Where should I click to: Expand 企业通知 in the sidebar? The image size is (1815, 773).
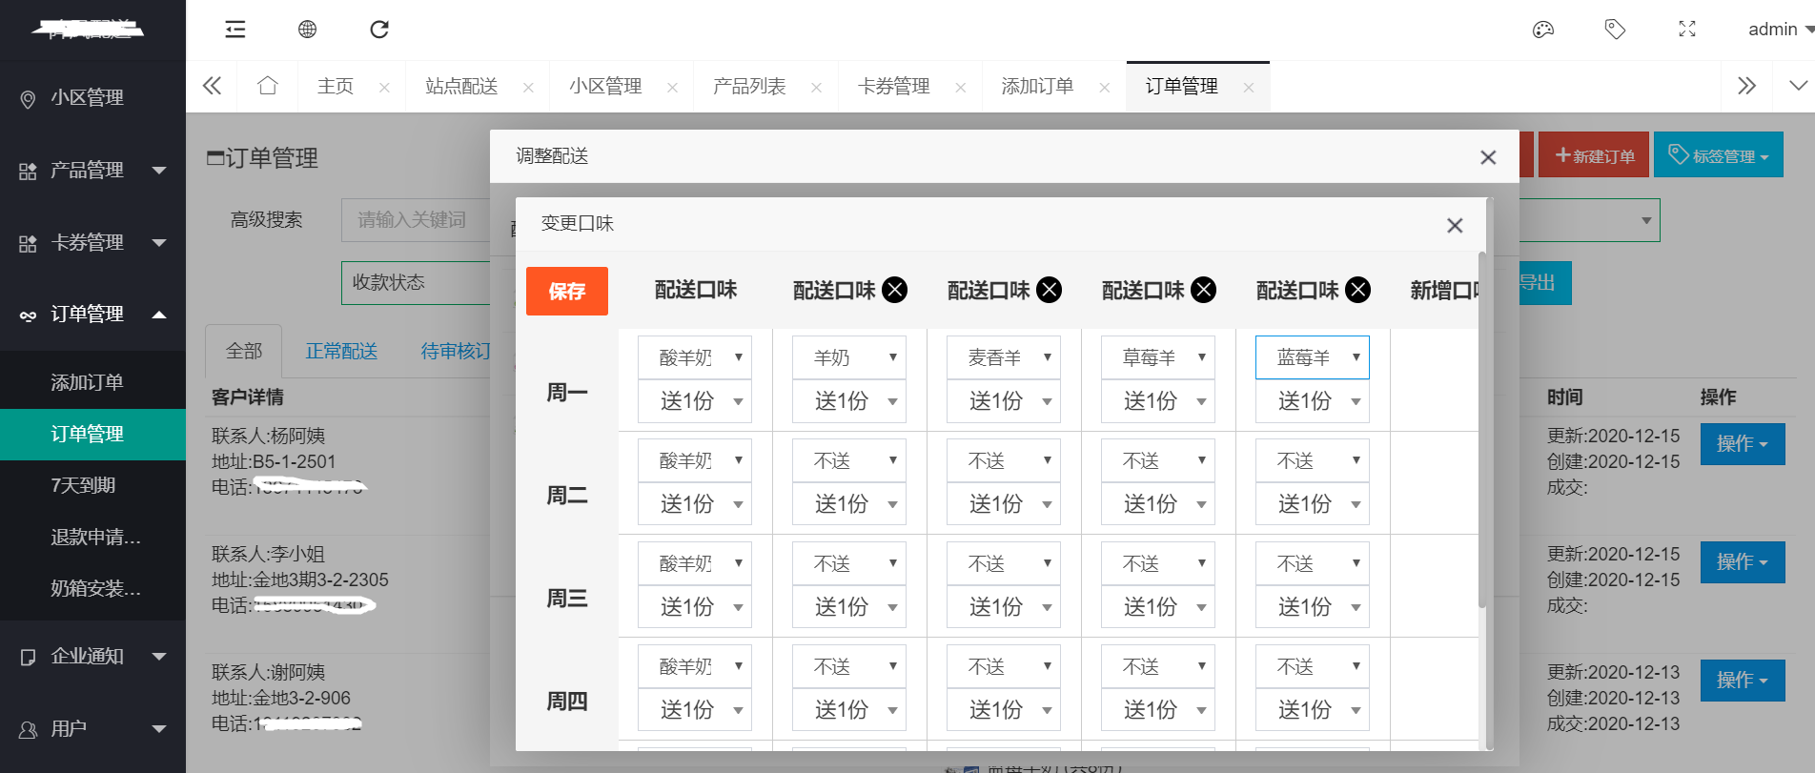tap(92, 657)
